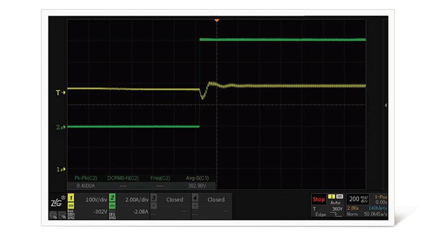Enable the gray channel 3 badge
This screenshot has height=244, width=433.
pos(153,198)
